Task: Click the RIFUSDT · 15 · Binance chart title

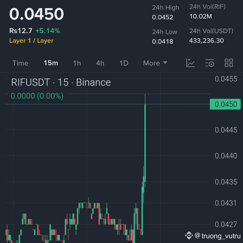Action: click(x=61, y=82)
